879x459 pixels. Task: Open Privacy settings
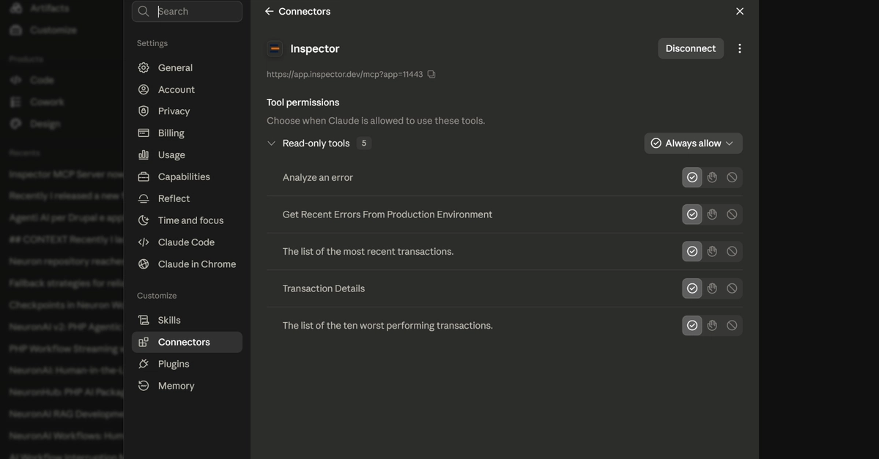click(187, 111)
